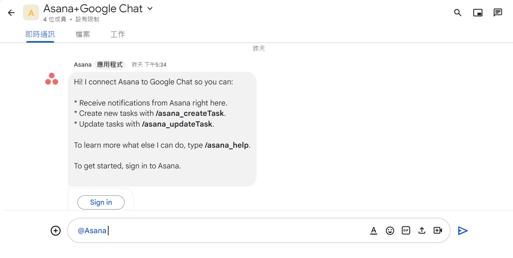Click the Asana sender name
The height and width of the screenshot is (258, 513).
83,65
